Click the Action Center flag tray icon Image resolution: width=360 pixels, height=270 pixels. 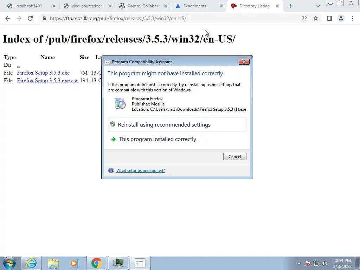click(308, 263)
